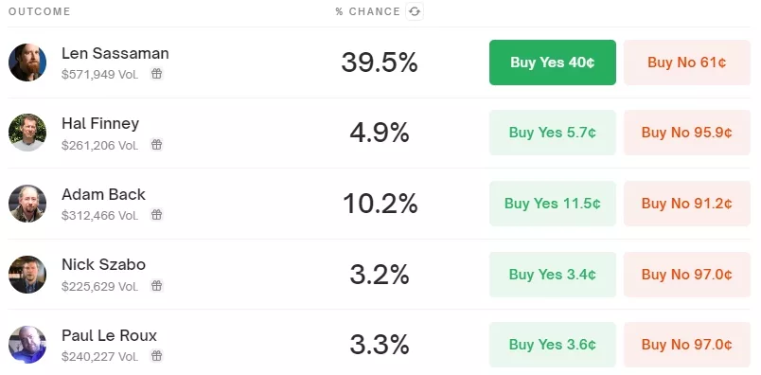Select the 39.5% chance for Len Sassaman
This screenshot has width=761, height=375.
click(x=380, y=62)
